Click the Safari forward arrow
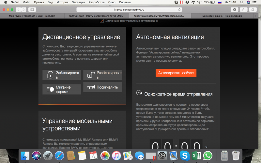Viewport: 261px width, 163px height. pos(23,10)
